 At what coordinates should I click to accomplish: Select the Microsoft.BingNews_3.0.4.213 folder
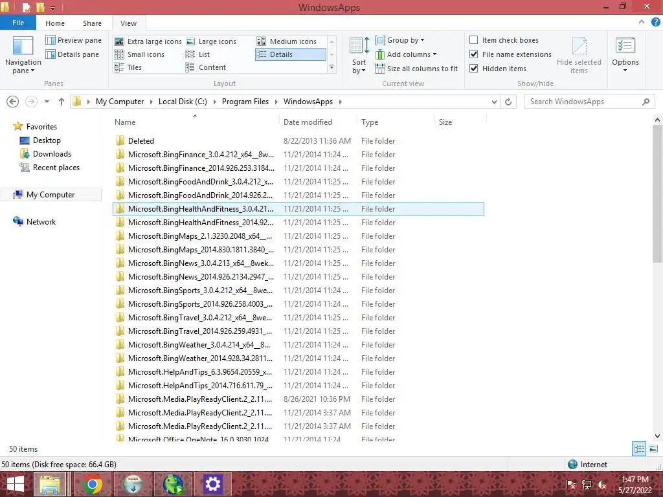[x=298, y=263]
